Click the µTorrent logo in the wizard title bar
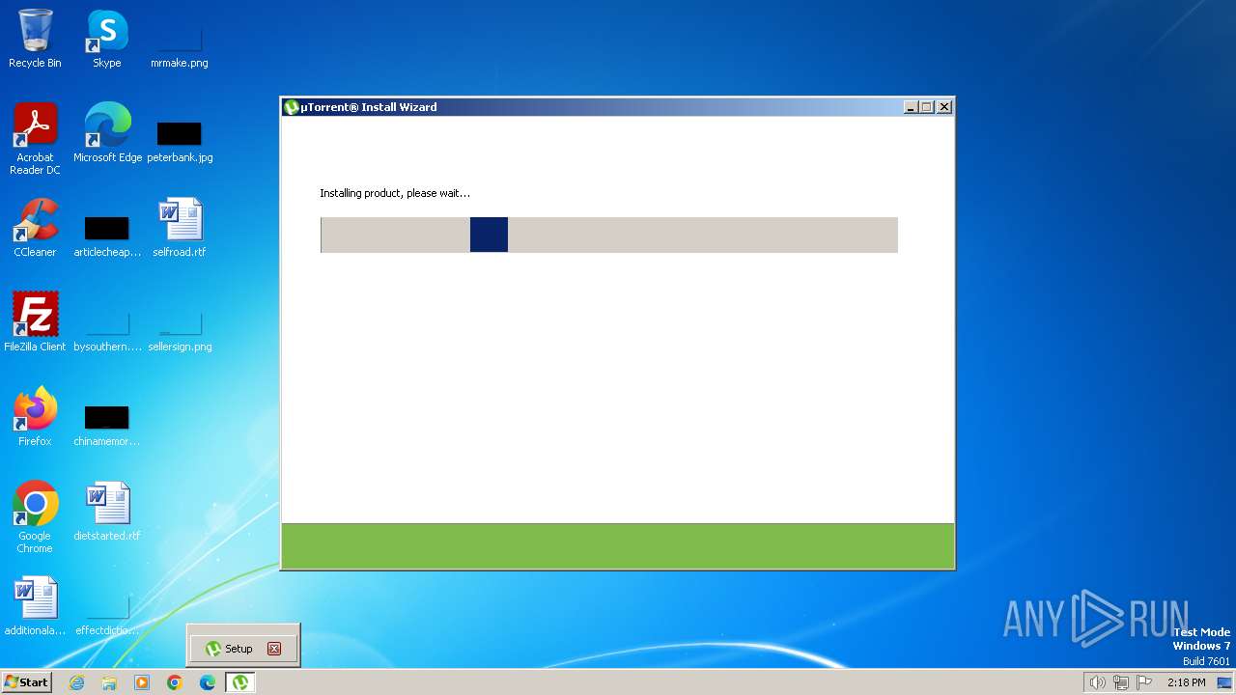Image resolution: width=1236 pixels, height=695 pixels. point(292,107)
